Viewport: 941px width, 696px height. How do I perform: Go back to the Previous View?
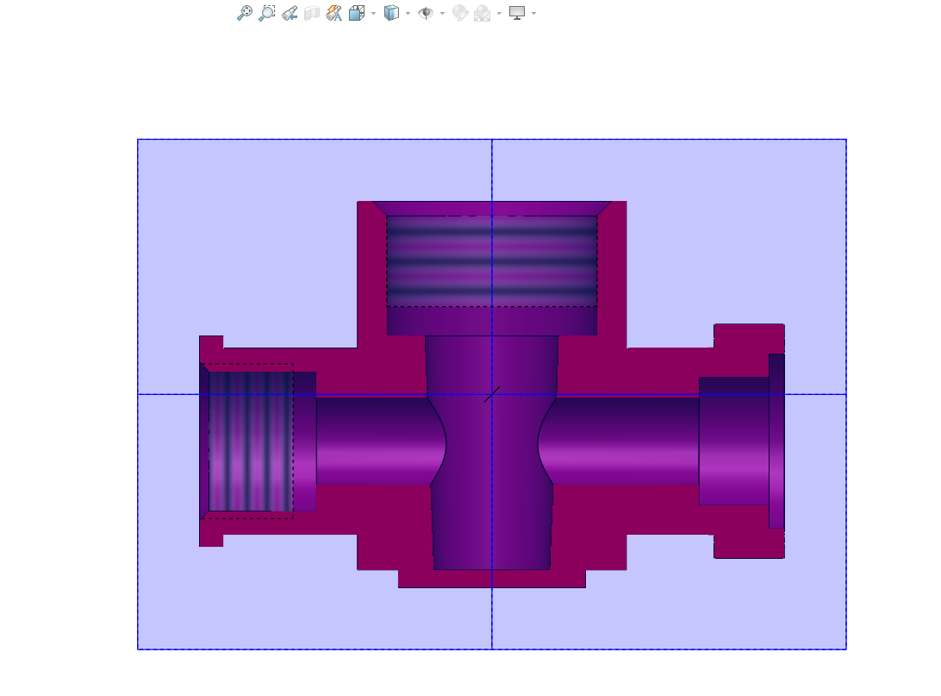point(290,13)
